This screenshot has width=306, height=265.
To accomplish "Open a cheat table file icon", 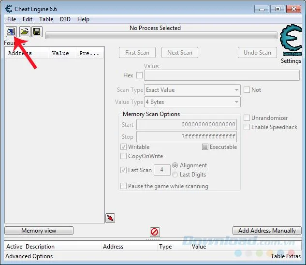I will point(25,31).
